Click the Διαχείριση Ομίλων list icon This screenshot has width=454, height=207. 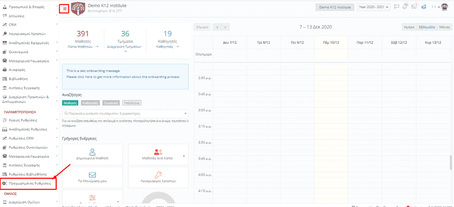tap(4, 202)
